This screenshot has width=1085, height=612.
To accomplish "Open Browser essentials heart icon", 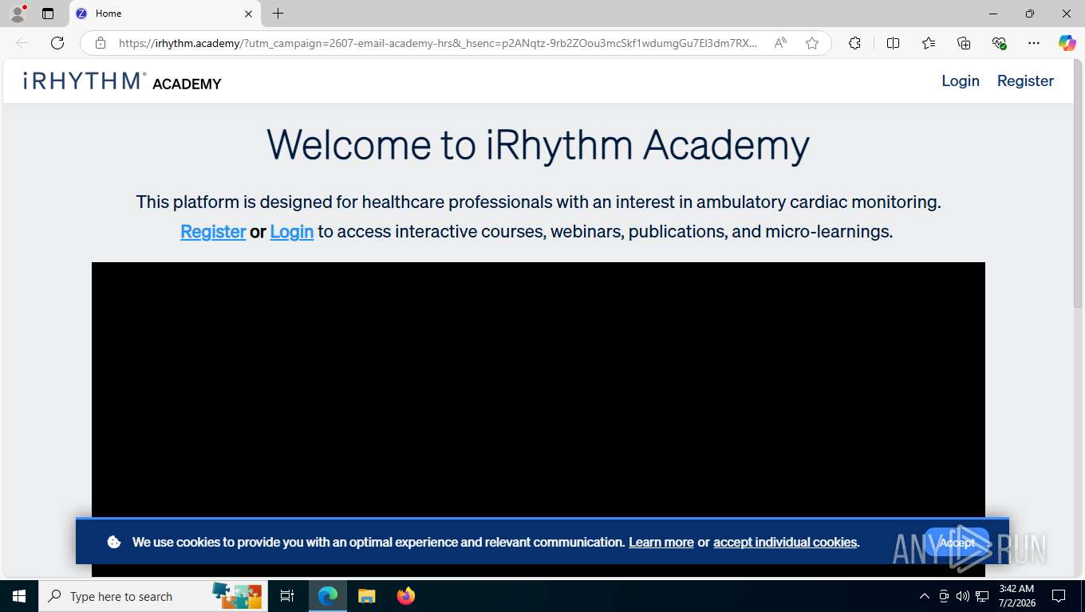I will (x=999, y=43).
